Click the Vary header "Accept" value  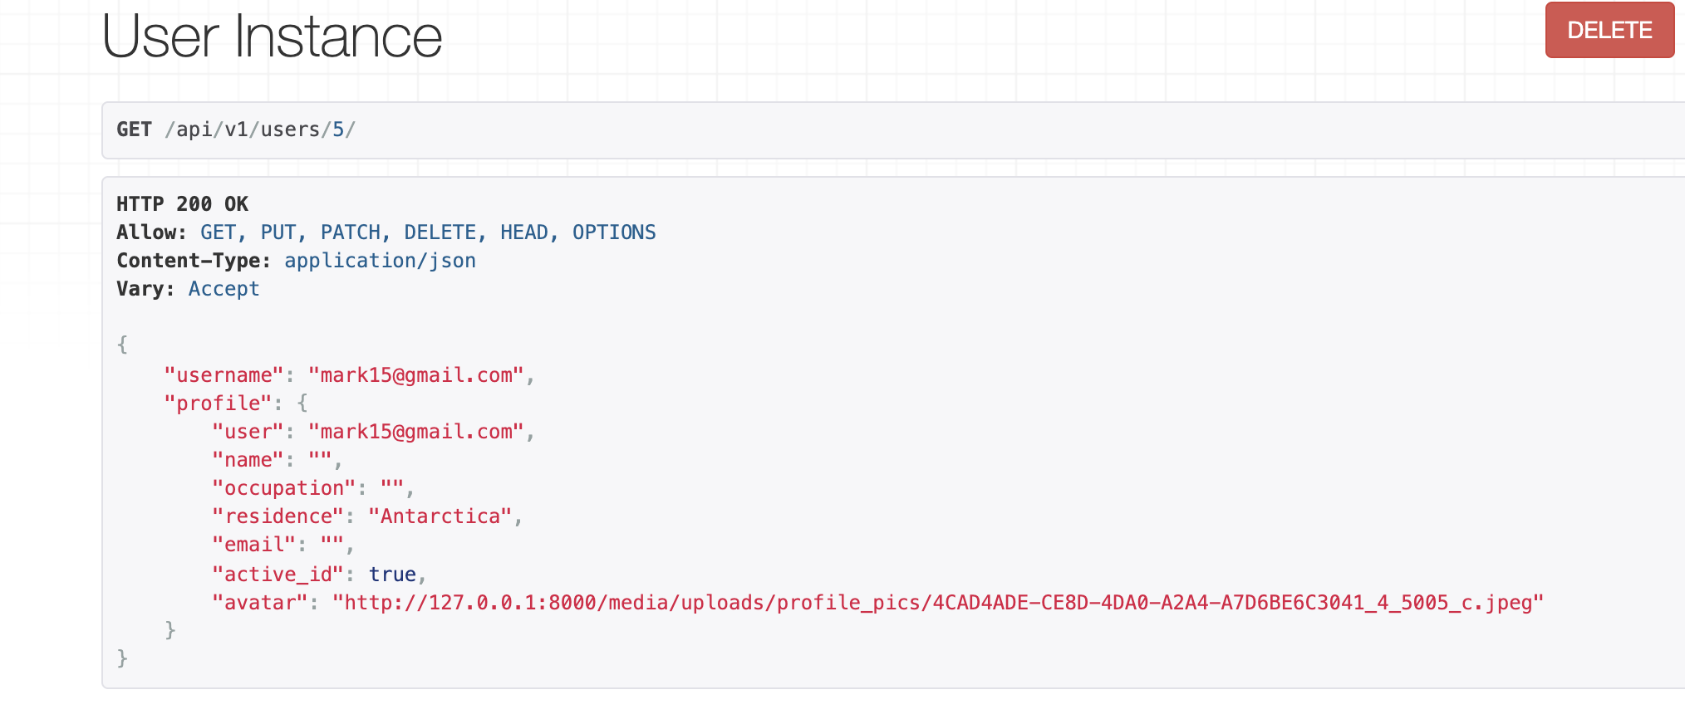[x=224, y=289]
